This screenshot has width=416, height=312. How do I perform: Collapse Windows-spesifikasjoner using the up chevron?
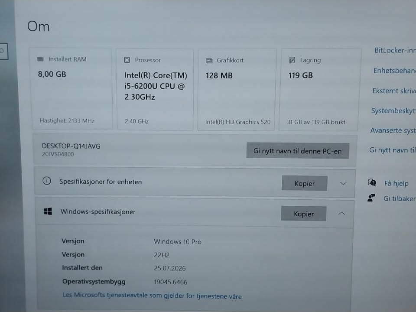pyautogui.click(x=342, y=213)
